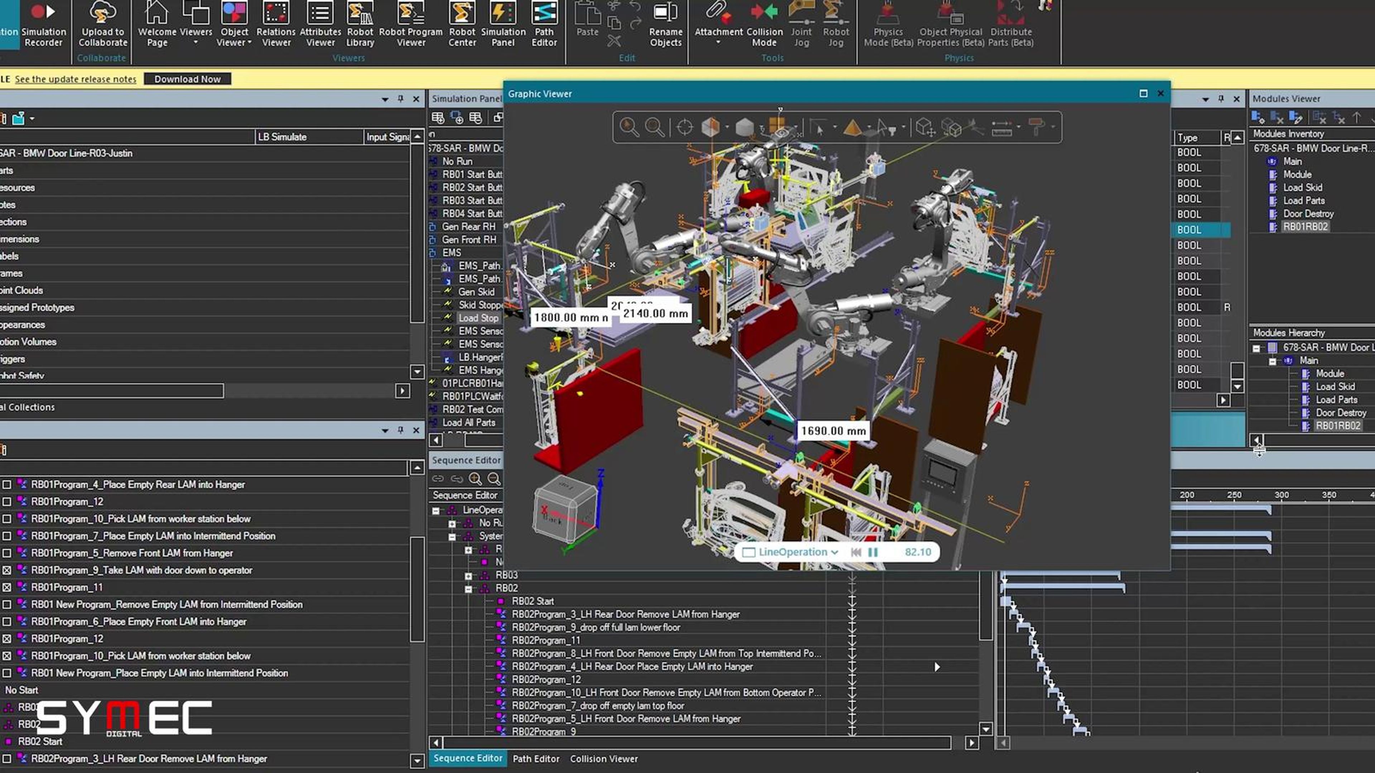Check RB01Program_5_Remove Front LAM from Hanger
Viewport: 1375px width, 773px height.
pyautogui.click(x=7, y=553)
